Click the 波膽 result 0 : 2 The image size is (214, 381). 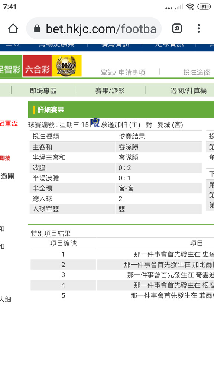[125, 168]
